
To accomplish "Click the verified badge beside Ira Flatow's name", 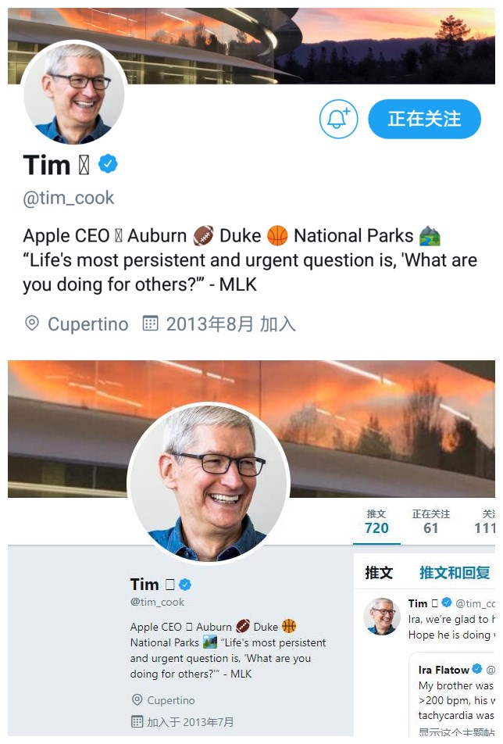I will [x=475, y=670].
